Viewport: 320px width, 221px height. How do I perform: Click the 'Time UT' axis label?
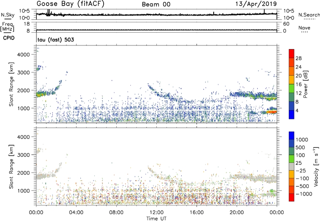[156, 218]
